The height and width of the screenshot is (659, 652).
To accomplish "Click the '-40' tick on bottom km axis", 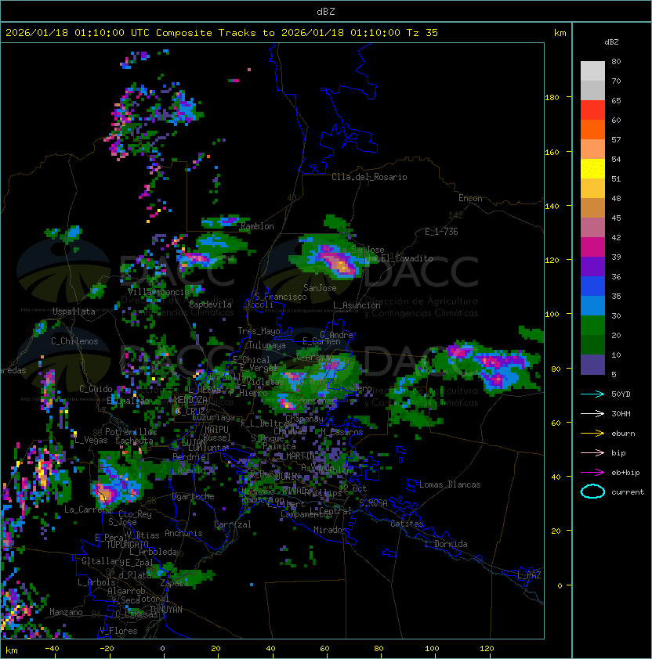I will point(52,649).
